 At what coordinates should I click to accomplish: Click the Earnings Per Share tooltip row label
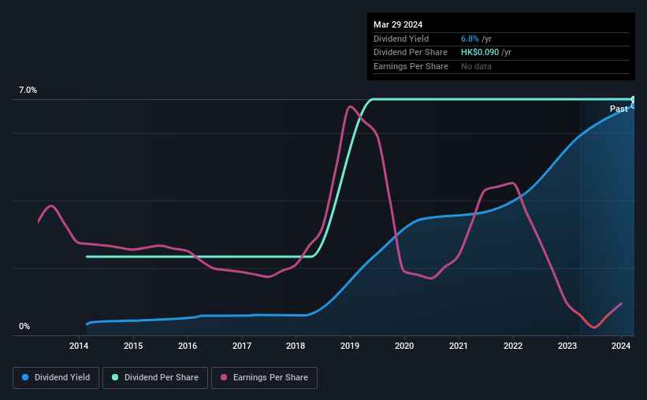[411, 66]
